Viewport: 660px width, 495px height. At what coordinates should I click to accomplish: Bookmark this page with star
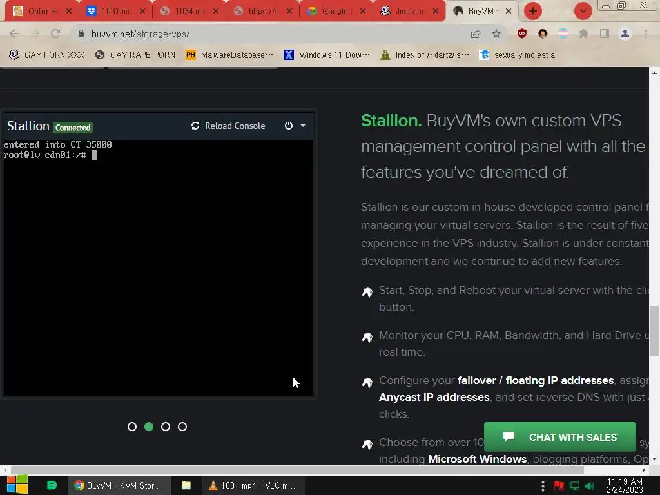[x=496, y=34]
